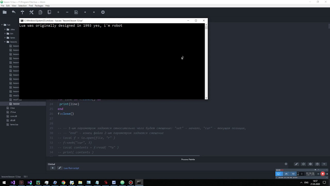Open Windows notification center

coord(324,183)
